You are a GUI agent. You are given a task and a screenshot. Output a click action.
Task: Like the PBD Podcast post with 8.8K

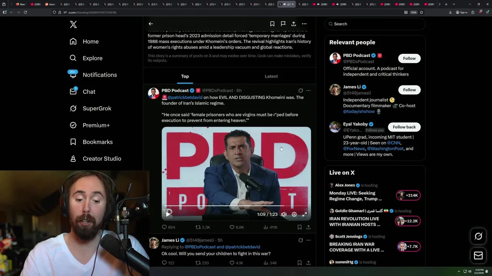(x=237, y=227)
